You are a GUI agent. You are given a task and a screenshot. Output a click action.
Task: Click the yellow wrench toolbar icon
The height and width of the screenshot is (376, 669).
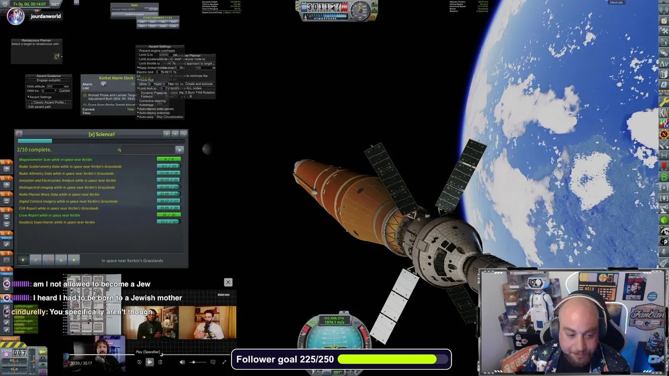point(664,102)
